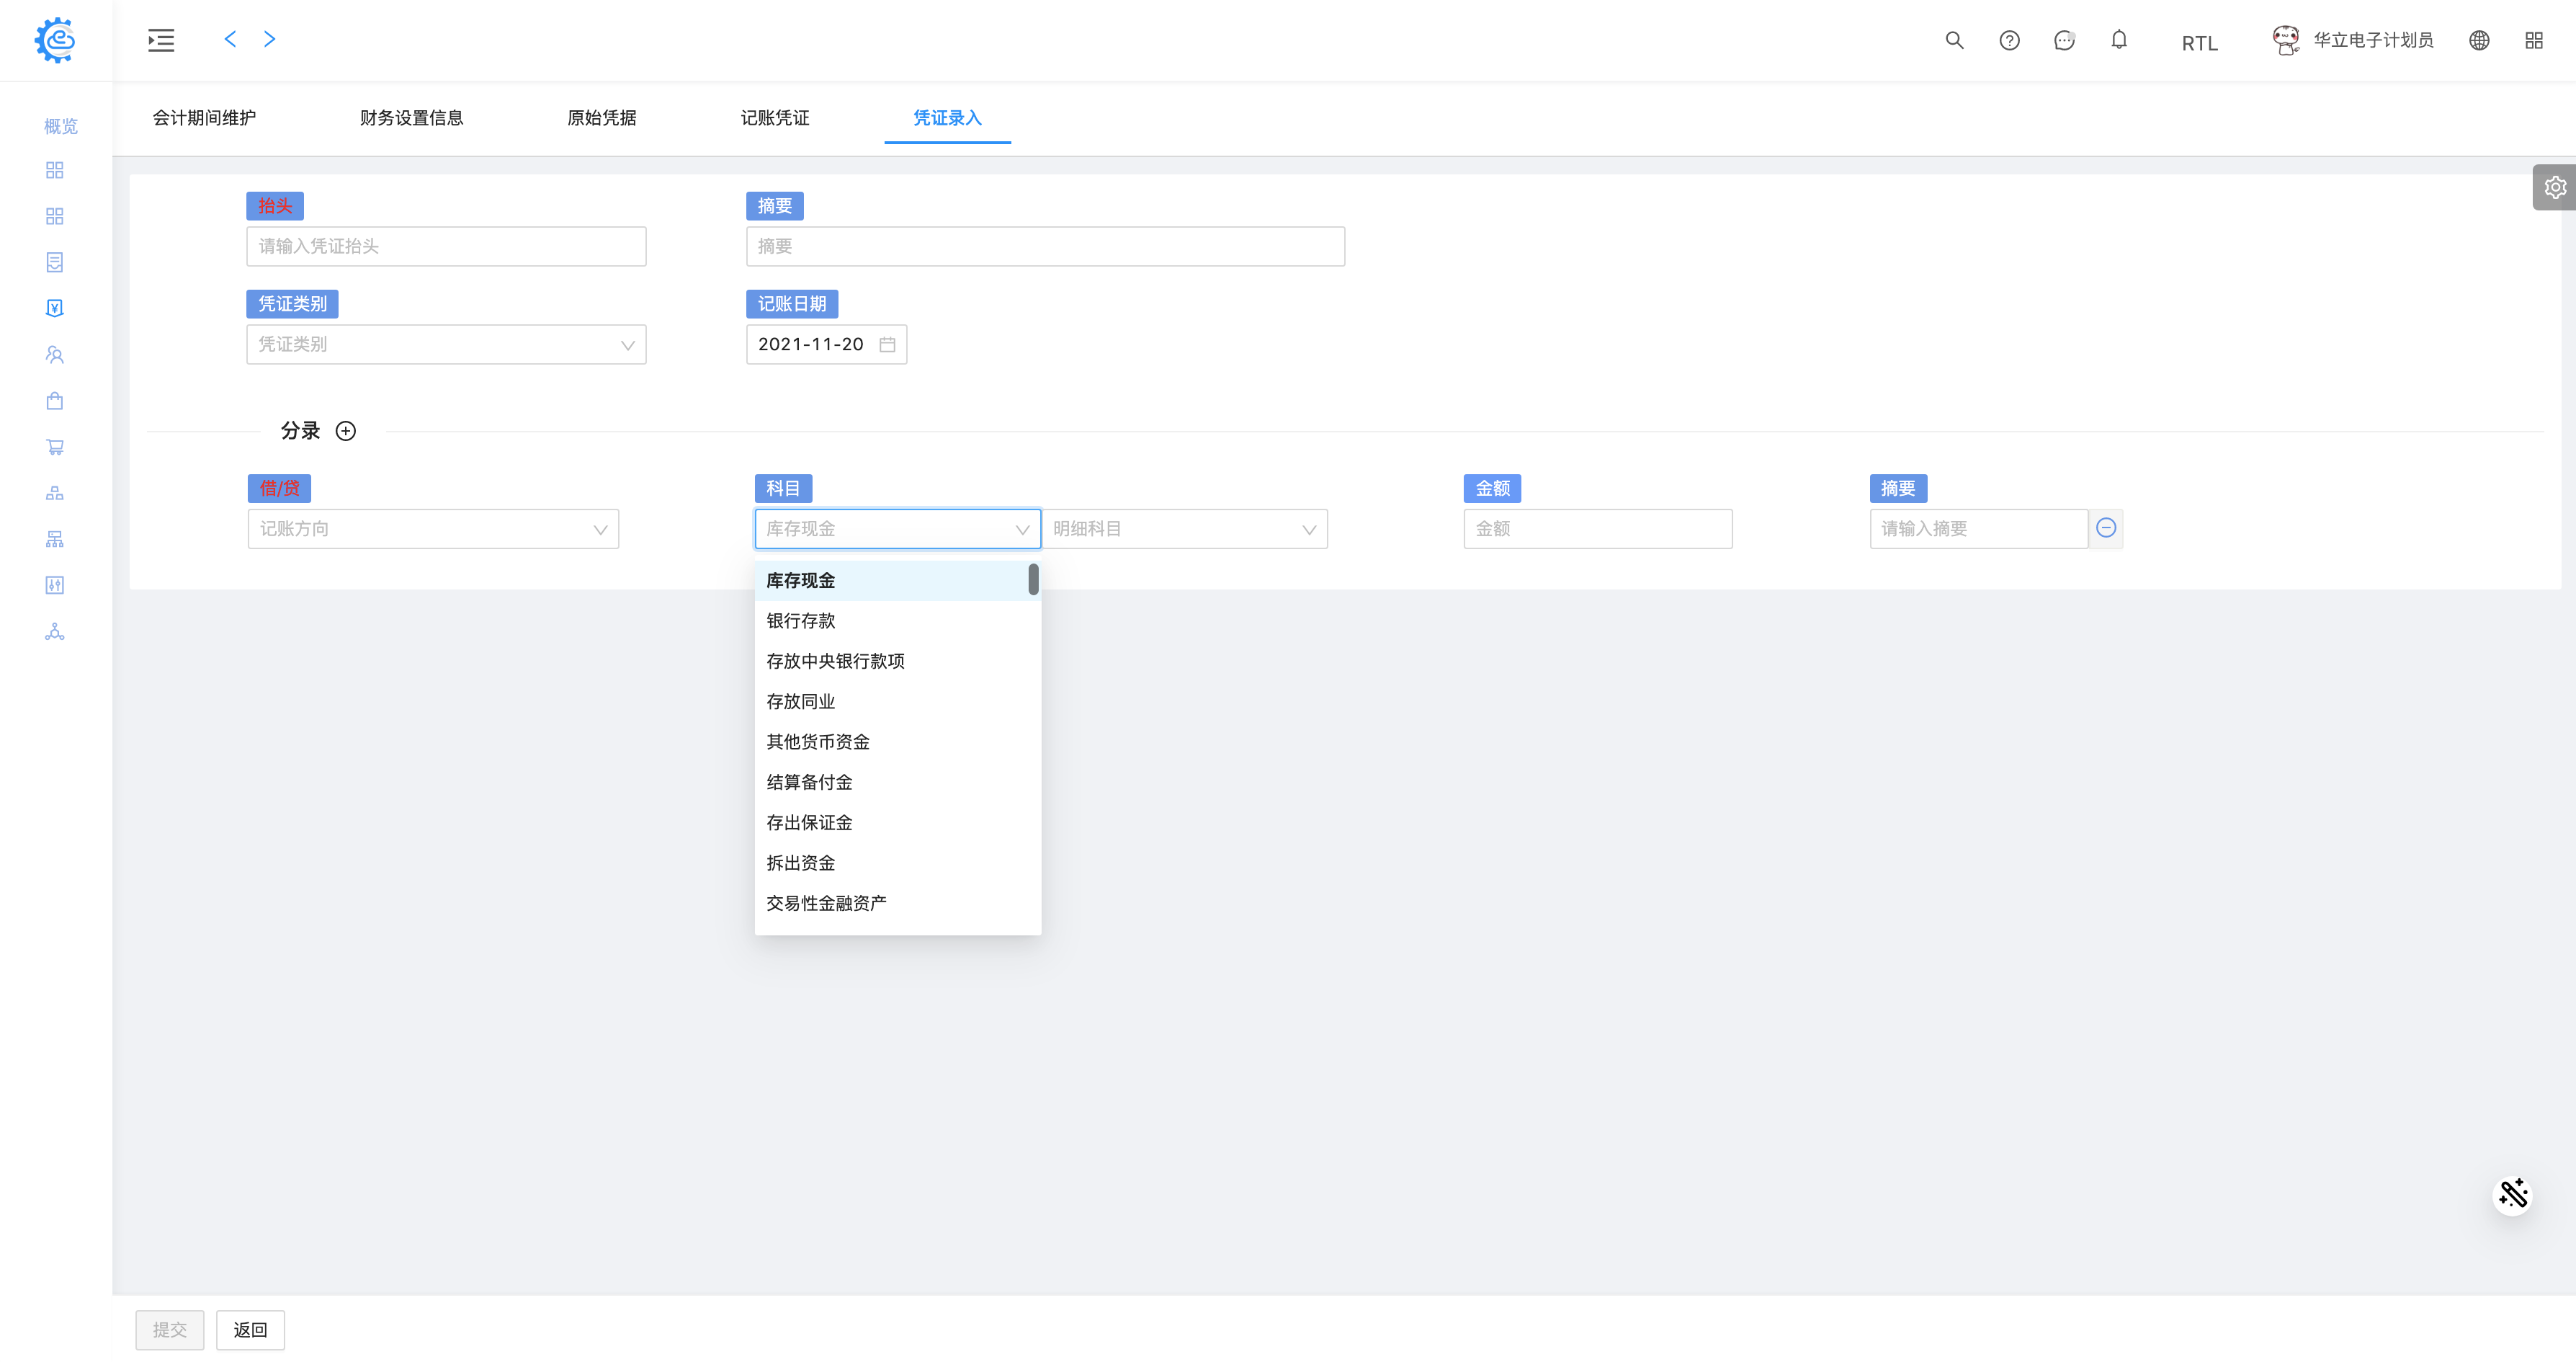The height and width of the screenshot is (1362, 2576).
Task: Select 银行存款 from the subject list
Action: 801,620
